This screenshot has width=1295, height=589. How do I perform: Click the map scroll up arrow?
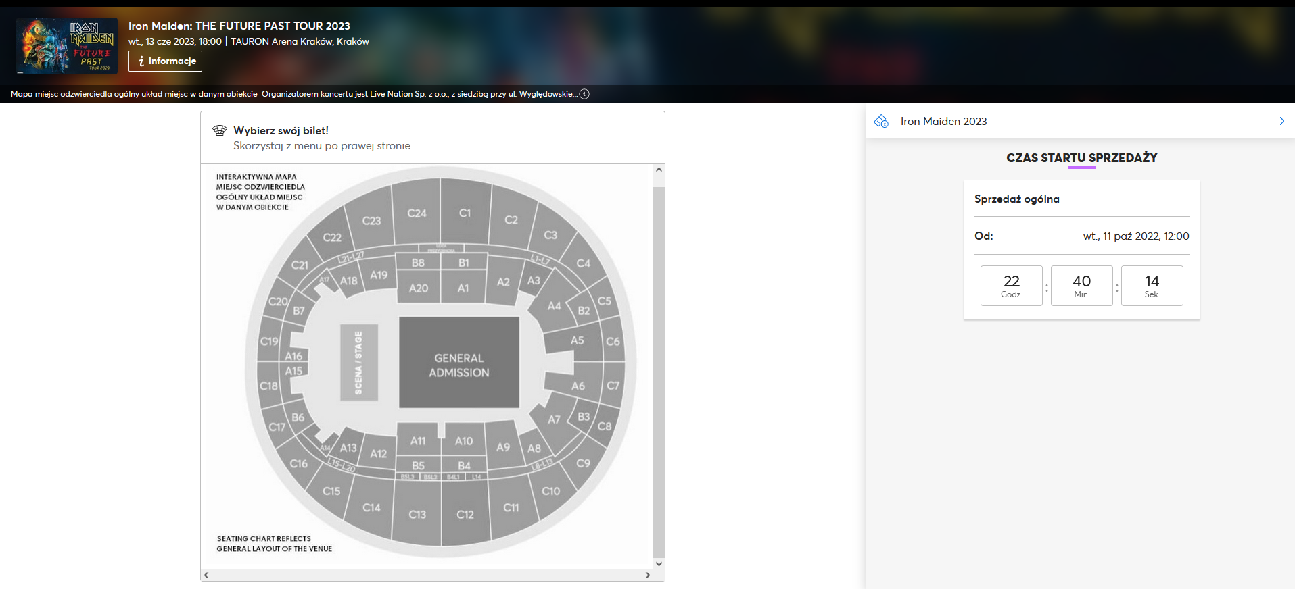[659, 170]
